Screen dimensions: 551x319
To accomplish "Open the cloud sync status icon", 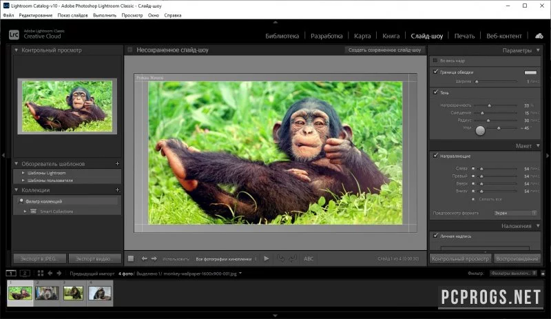I will [539, 36].
